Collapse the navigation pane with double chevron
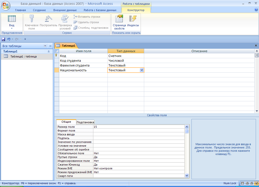This screenshot has width=259, height=187. tap(50, 46)
